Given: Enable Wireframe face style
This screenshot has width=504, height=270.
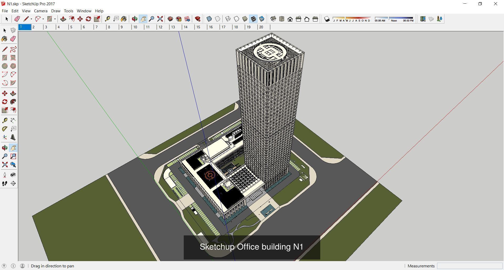Looking at the screenshot, I should [228, 19].
